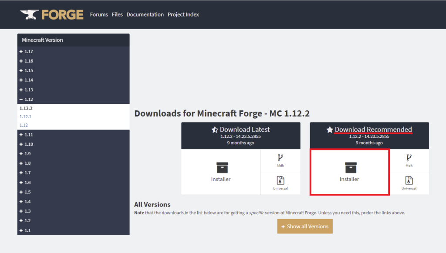Select the 1.12 sub-version link

[x=24, y=125]
